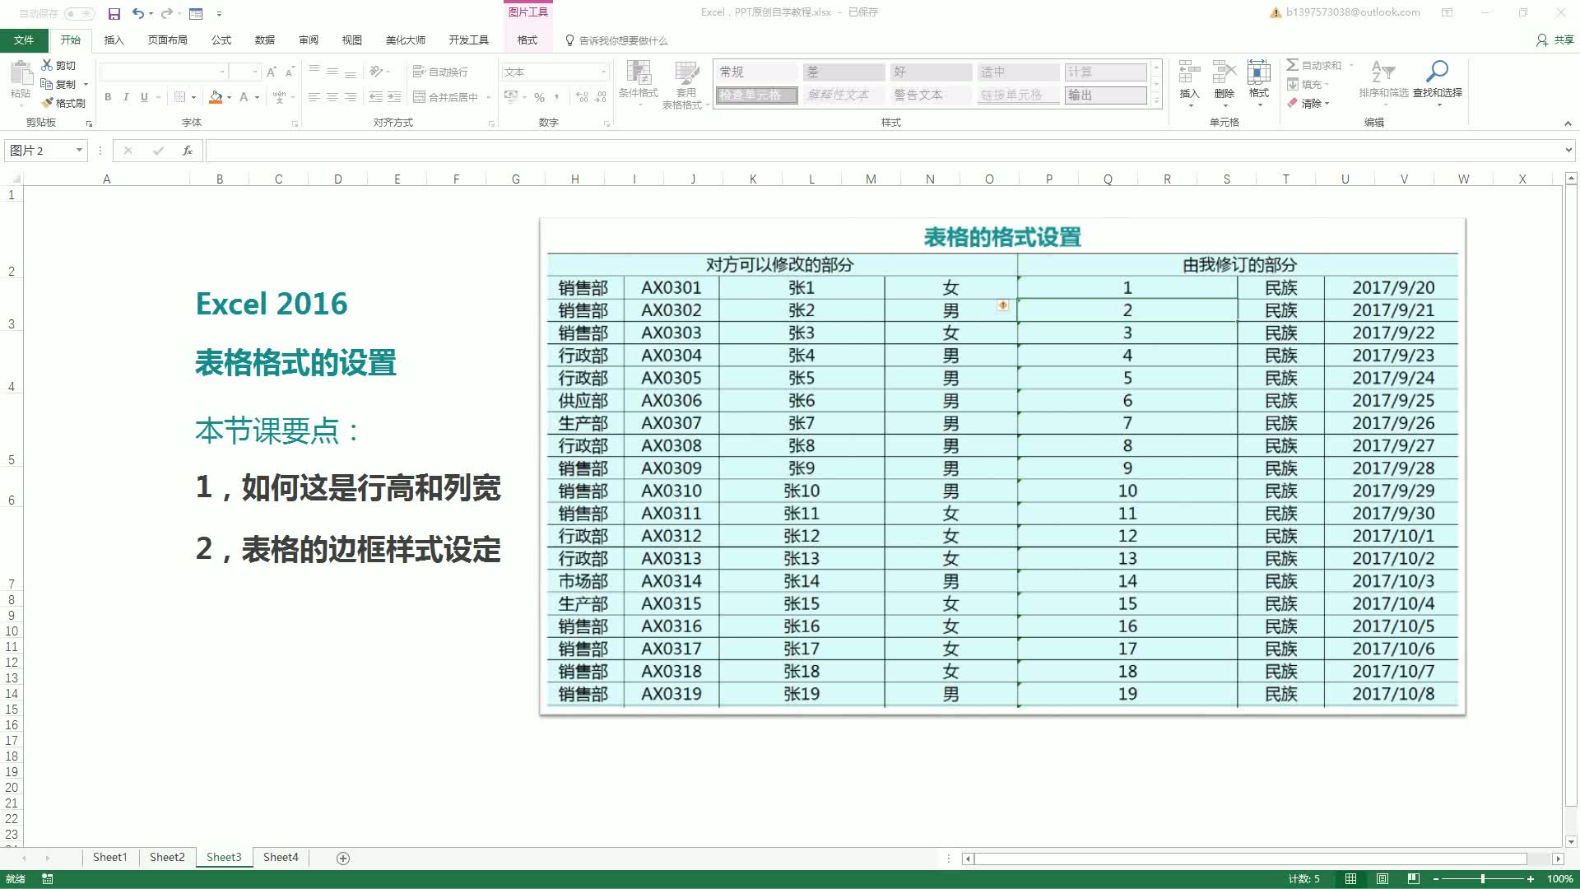Expand the cell styles gallery

pos(1156,101)
